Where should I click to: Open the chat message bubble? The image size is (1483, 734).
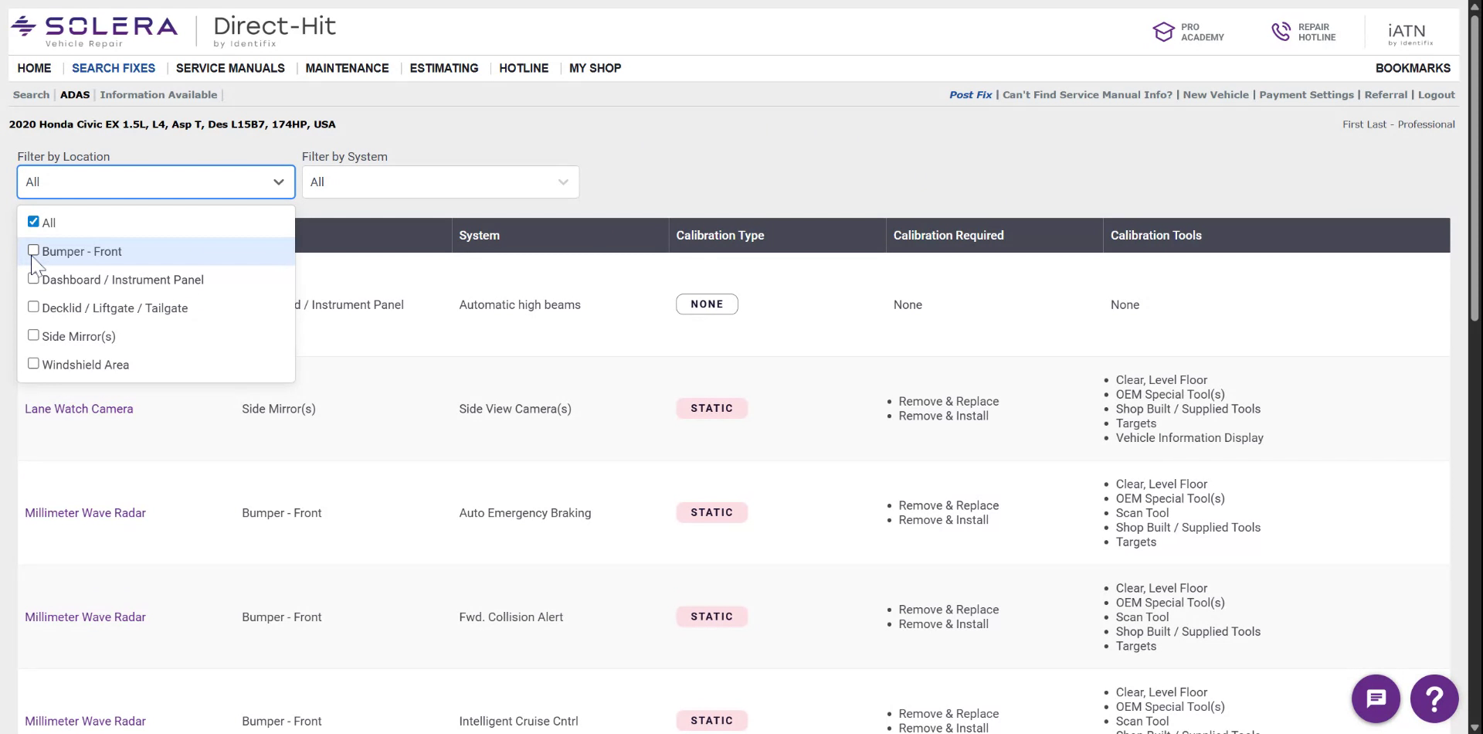click(1376, 698)
